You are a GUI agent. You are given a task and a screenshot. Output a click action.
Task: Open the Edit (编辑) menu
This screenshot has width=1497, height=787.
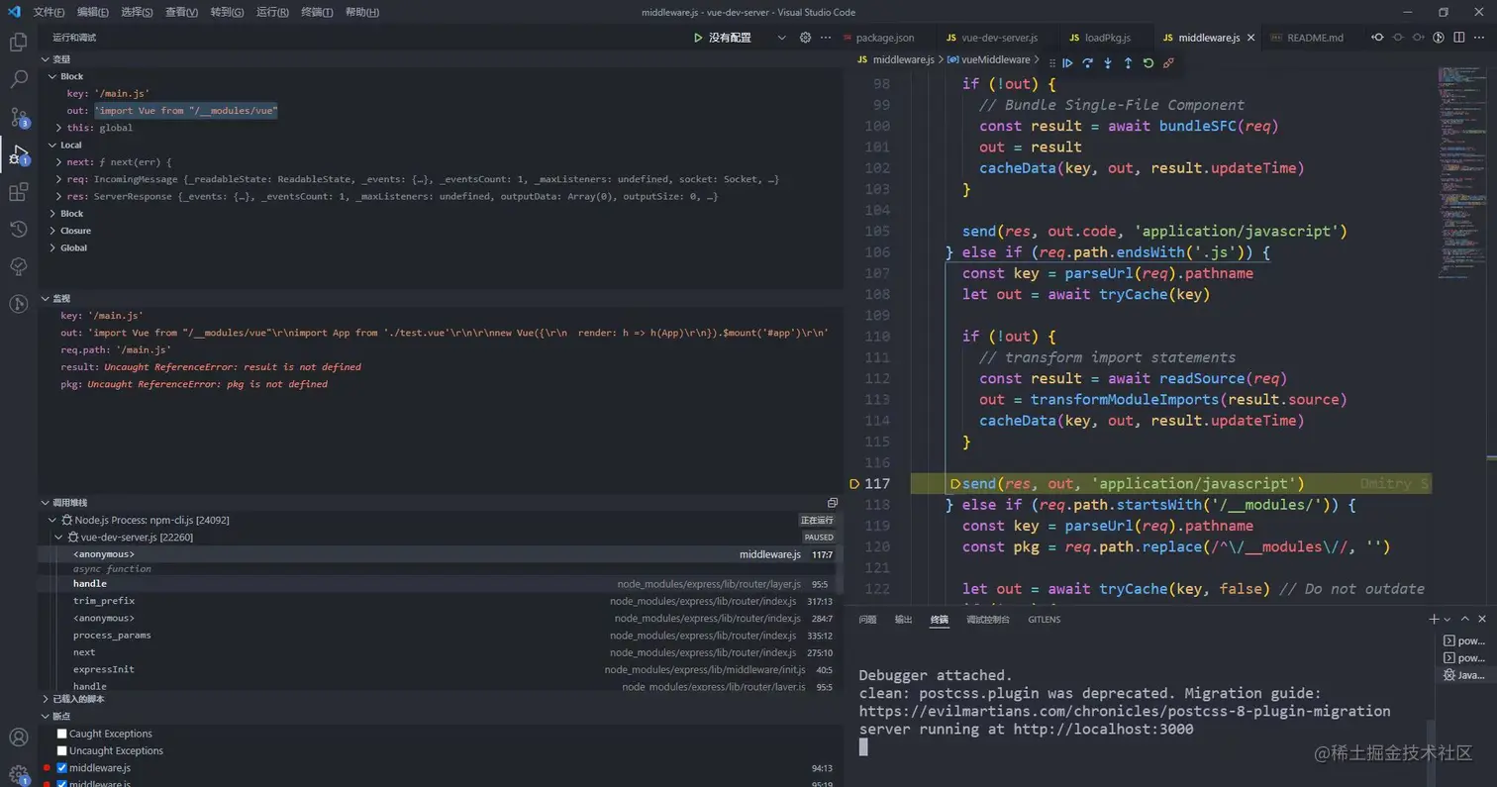(x=93, y=12)
